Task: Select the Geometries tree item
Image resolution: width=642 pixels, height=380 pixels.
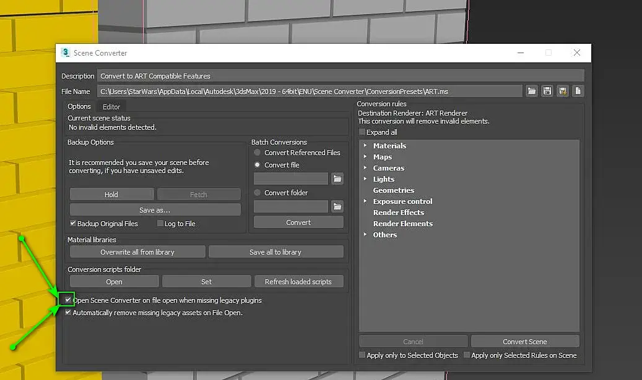Action: click(394, 190)
